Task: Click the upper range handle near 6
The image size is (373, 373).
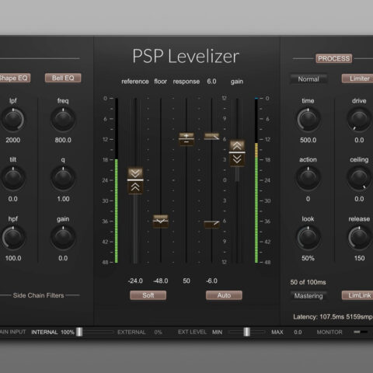Action: coord(211,137)
